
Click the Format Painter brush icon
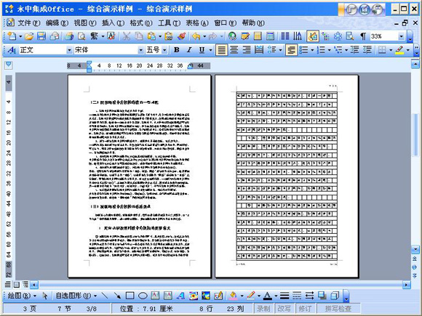click(181, 36)
